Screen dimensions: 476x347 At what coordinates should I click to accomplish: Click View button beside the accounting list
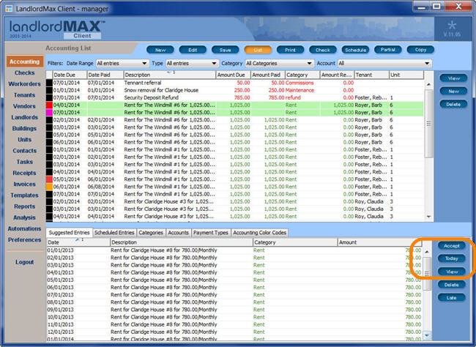(453, 78)
